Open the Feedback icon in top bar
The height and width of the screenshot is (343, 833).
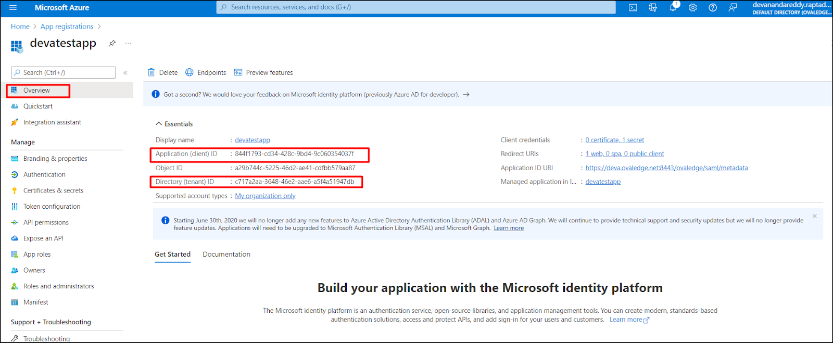click(733, 7)
